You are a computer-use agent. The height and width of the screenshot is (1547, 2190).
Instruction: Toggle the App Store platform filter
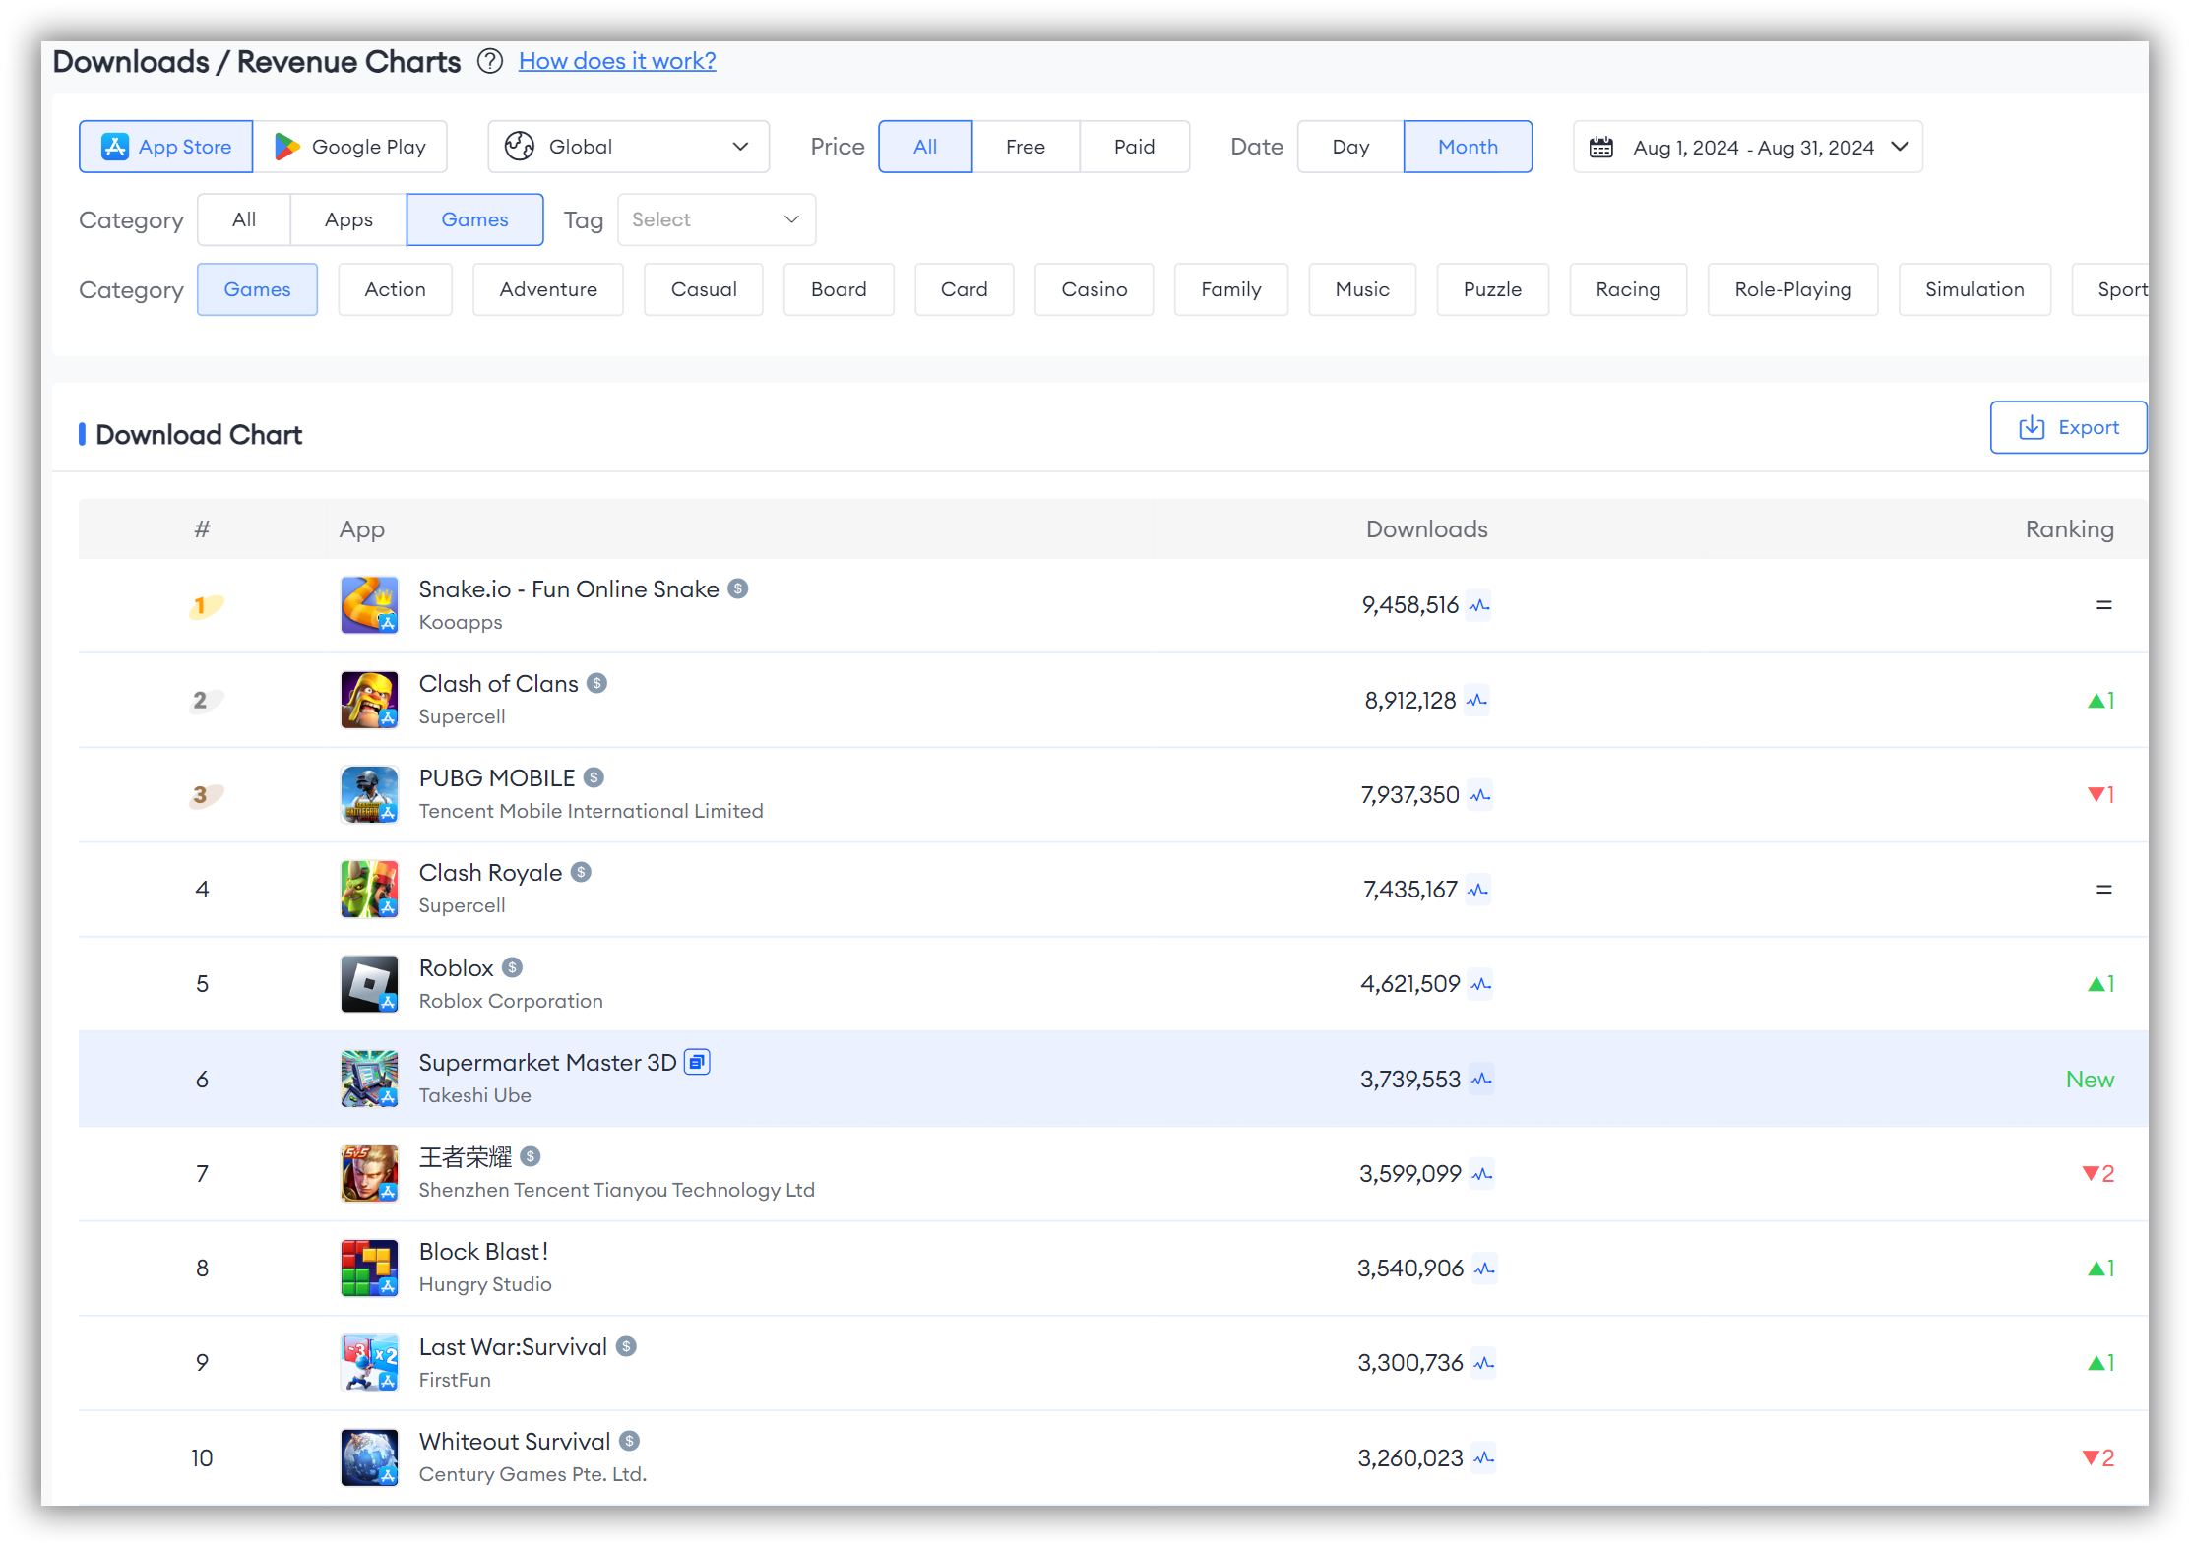(165, 148)
